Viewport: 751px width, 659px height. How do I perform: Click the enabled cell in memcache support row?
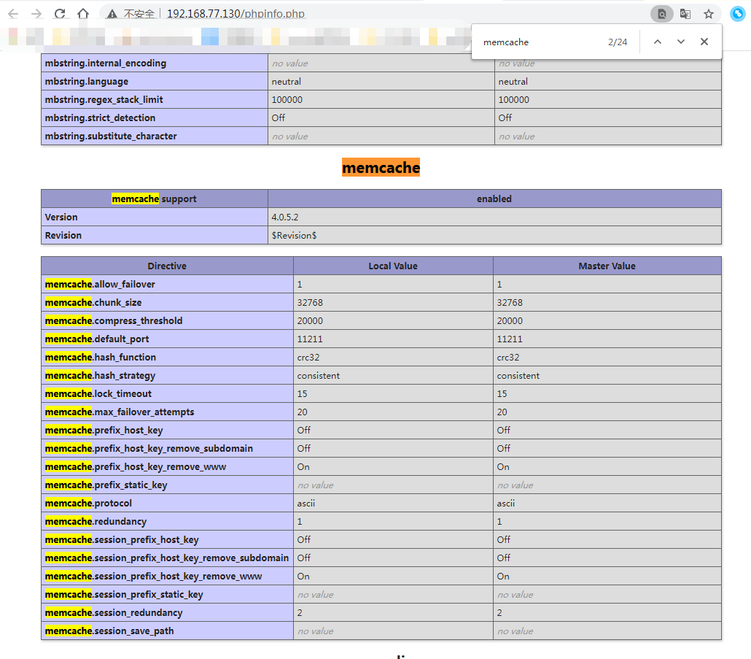(494, 199)
